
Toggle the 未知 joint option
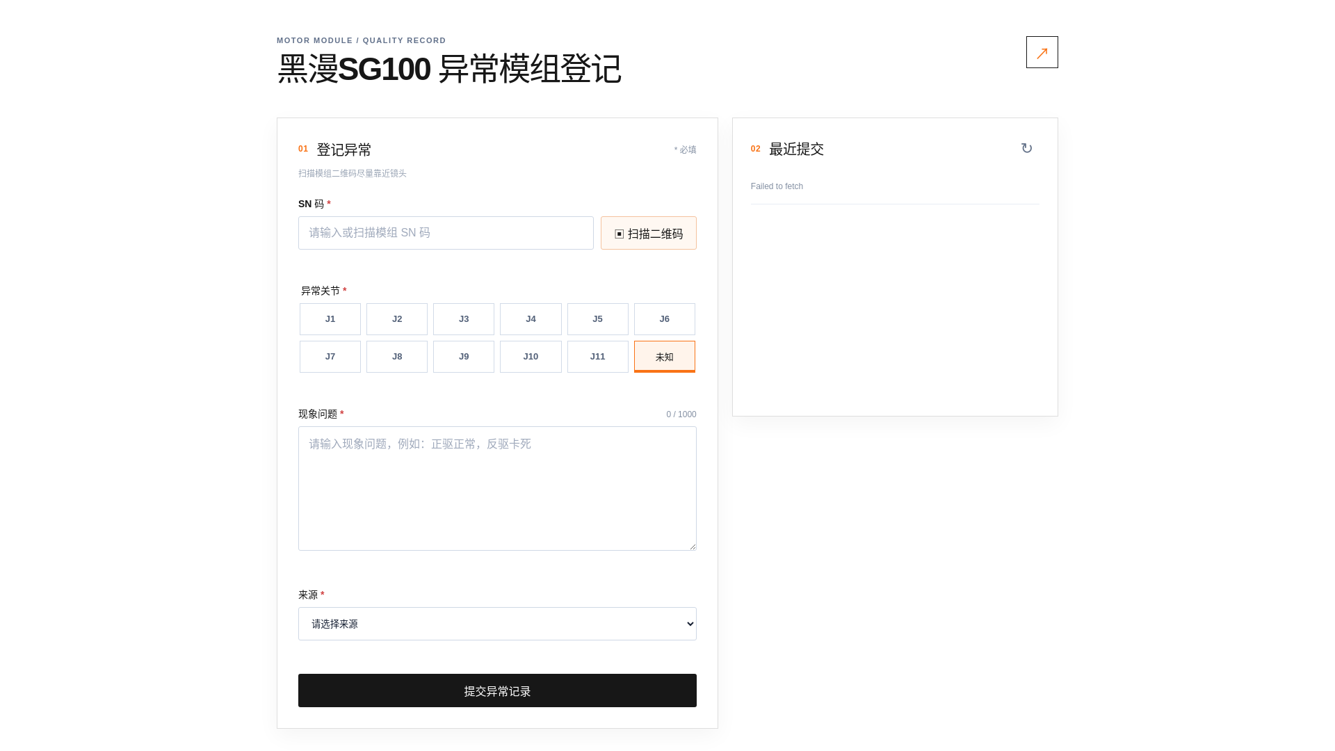click(x=665, y=357)
